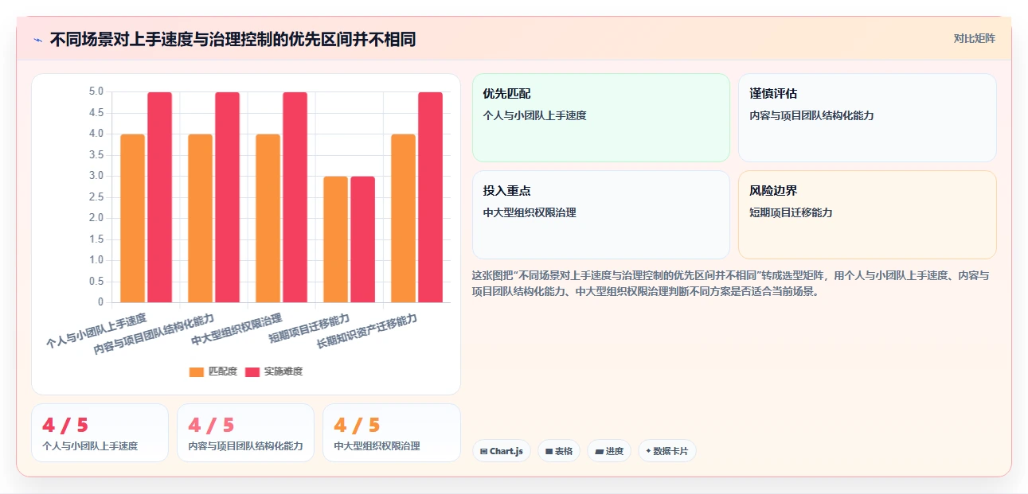Toggle the 匹配度 legend entry
Image resolution: width=1028 pixels, height=494 pixels.
(x=213, y=371)
